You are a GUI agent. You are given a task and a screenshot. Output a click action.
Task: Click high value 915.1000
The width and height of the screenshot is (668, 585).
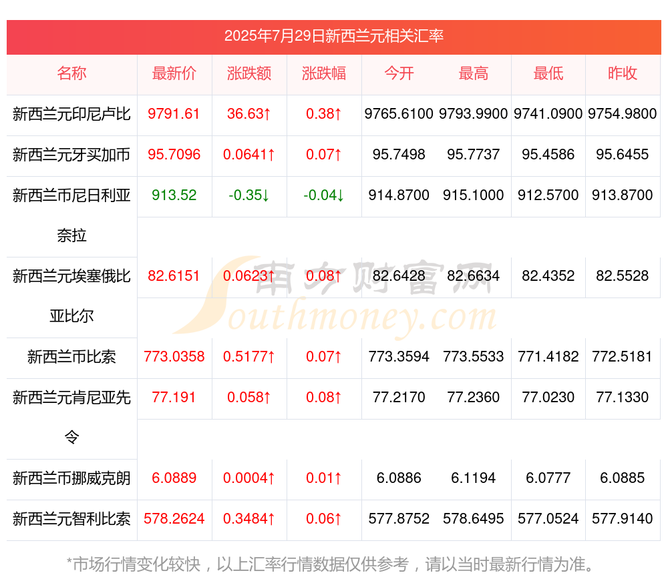pyautogui.click(x=474, y=195)
